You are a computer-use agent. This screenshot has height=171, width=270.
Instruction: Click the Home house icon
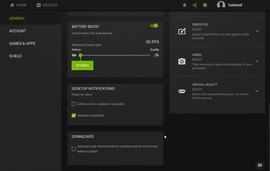[12, 5]
